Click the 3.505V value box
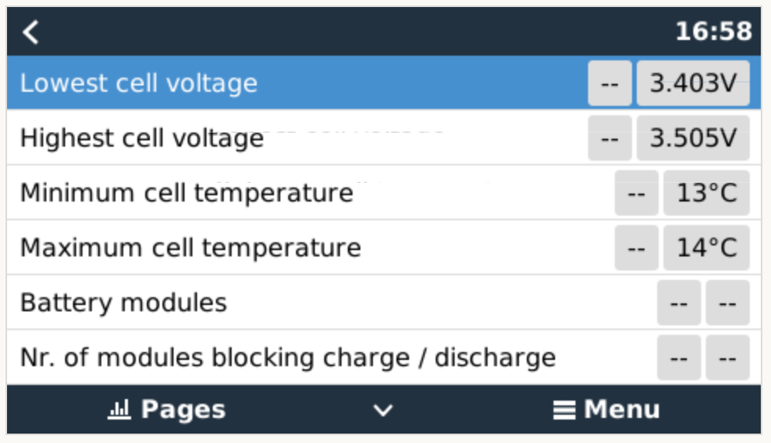 (x=692, y=138)
